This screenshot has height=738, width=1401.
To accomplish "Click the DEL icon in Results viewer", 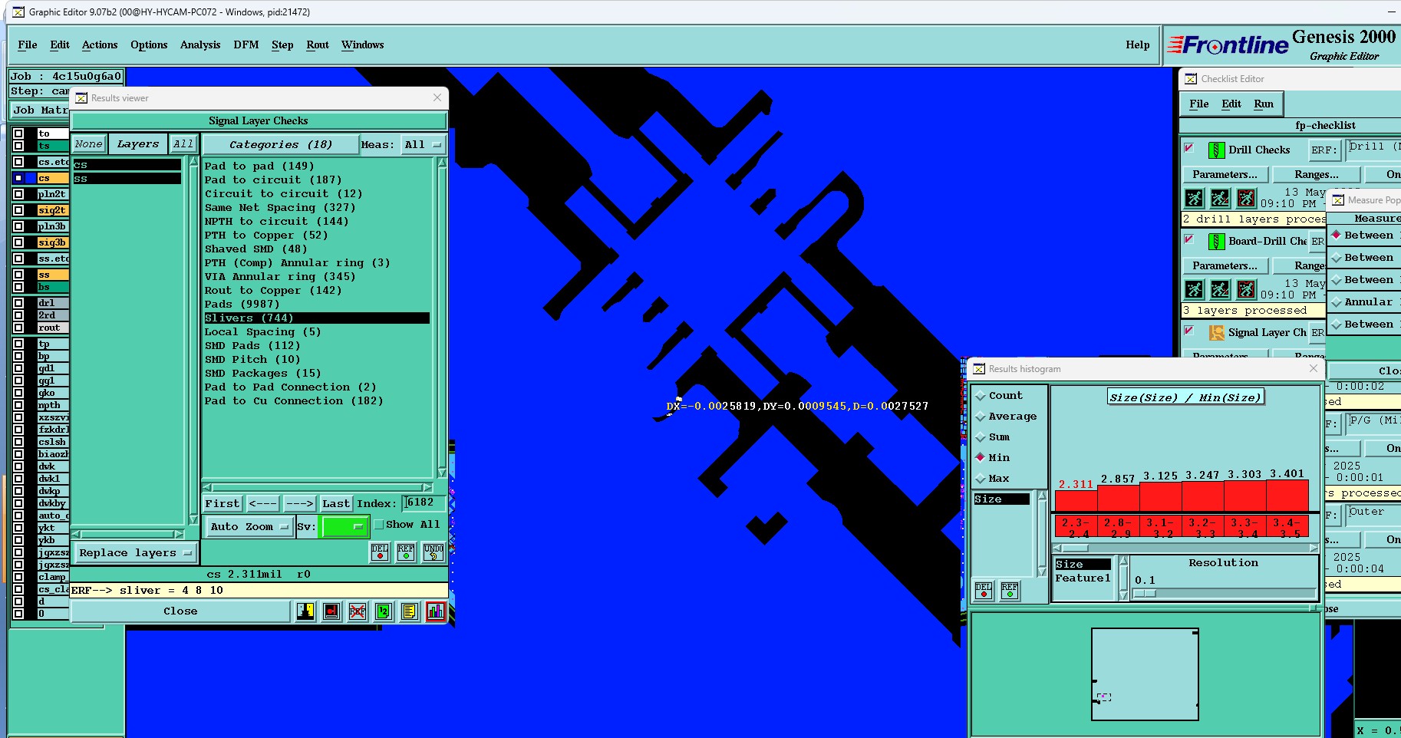I will [380, 552].
